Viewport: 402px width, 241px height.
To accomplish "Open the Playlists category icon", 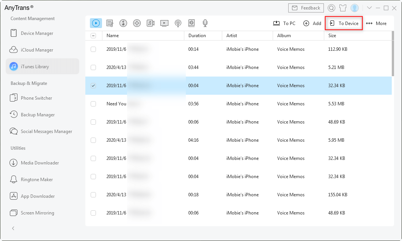I will pyautogui.click(x=110, y=23).
